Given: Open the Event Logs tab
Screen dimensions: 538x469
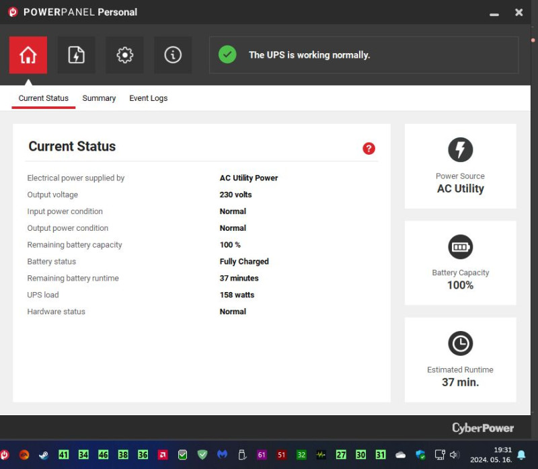Looking at the screenshot, I should (148, 98).
